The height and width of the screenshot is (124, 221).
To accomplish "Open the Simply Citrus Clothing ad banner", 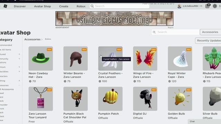I will (x=114, y=19).
